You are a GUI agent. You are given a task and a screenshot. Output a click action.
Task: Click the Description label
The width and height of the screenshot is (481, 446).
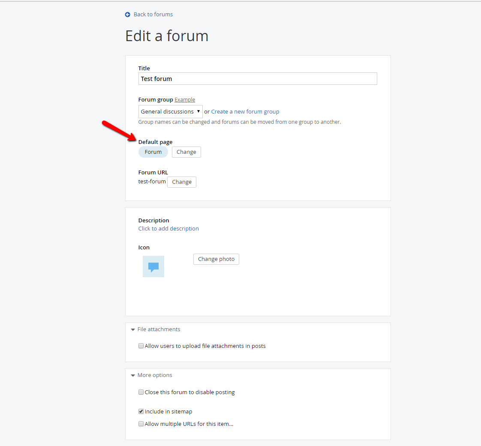[153, 220]
